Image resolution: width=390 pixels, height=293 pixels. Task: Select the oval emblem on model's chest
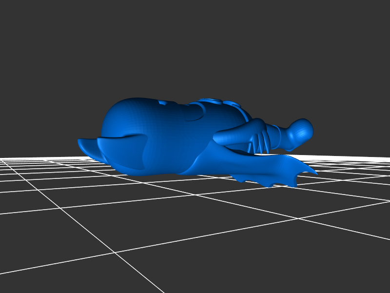[212, 101]
